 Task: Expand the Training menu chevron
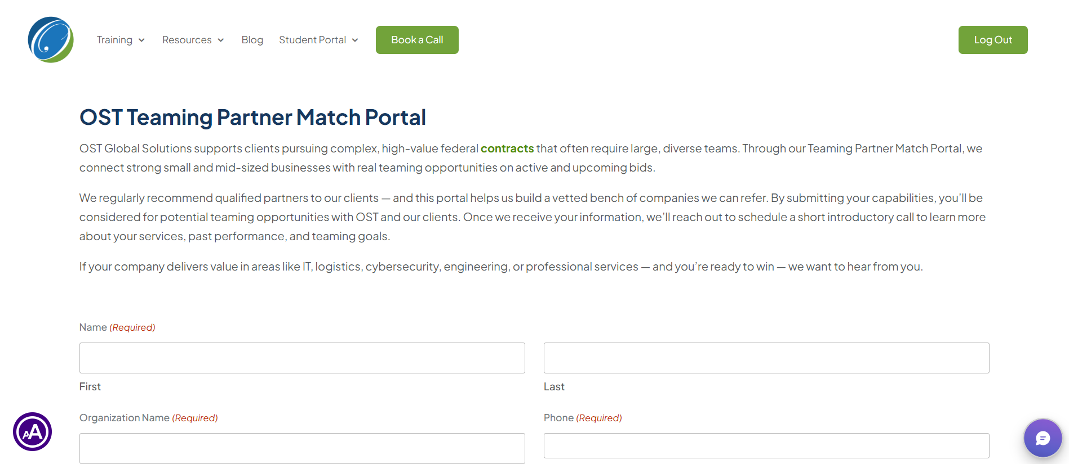coord(142,40)
